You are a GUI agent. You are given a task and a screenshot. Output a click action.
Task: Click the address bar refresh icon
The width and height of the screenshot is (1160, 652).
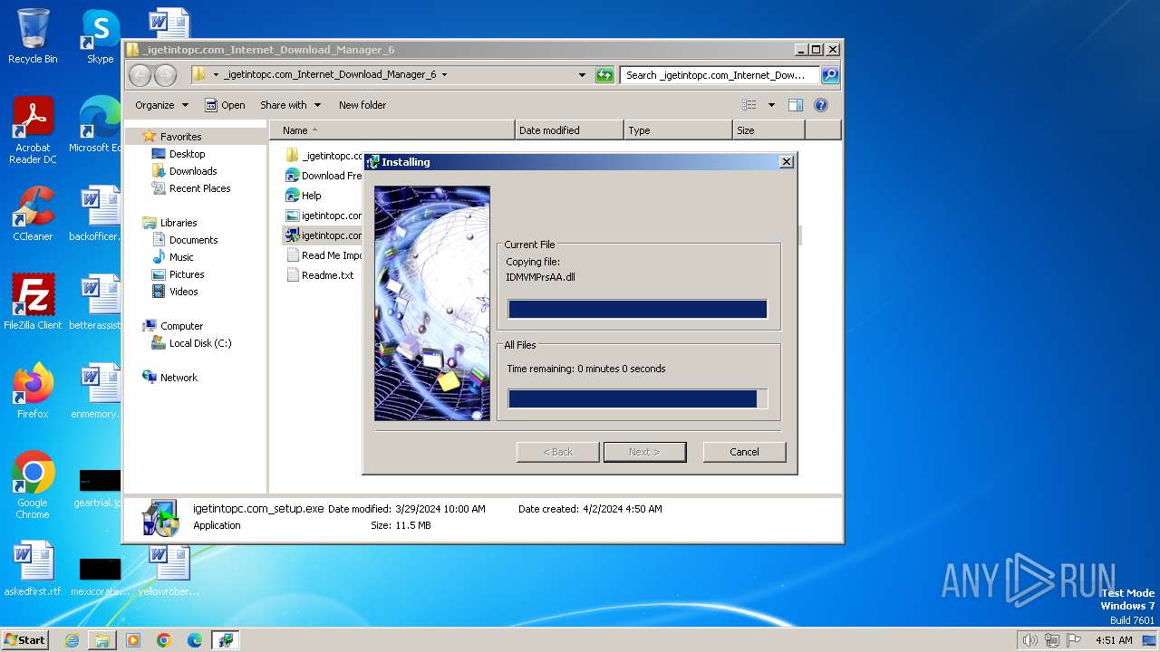pyautogui.click(x=604, y=75)
